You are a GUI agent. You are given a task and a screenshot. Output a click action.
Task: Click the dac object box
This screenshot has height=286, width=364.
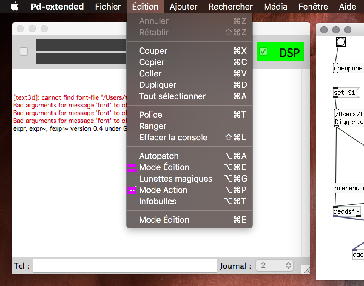click(358, 254)
